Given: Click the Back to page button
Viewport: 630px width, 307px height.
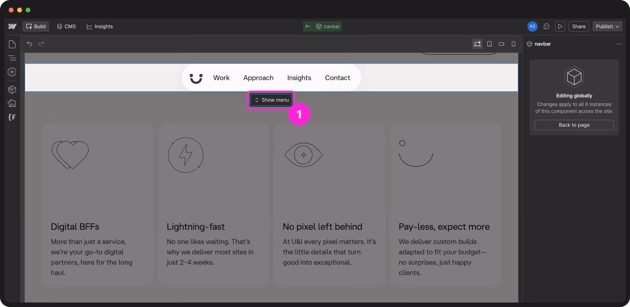Looking at the screenshot, I should (574, 125).
